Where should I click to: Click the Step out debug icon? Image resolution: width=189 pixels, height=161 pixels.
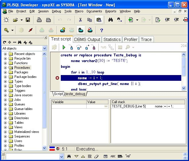[87, 47]
